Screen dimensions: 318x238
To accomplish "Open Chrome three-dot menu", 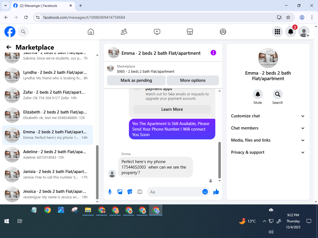I will [x=312, y=17].
